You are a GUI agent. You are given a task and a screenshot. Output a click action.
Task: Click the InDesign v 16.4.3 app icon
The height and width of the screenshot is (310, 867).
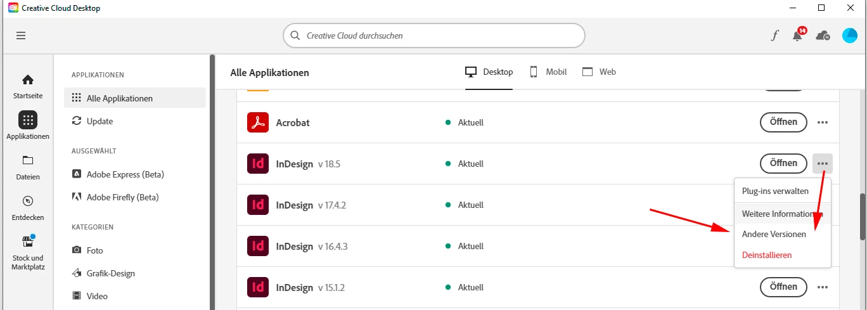click(x=258, y=246)
